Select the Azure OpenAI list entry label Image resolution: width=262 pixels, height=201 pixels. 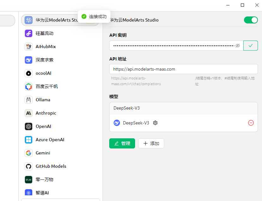(x=50, y=140)
